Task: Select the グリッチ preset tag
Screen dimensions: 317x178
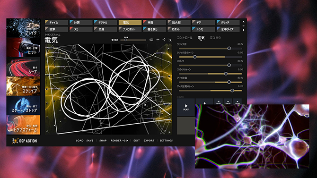Action: tap(228, 22)
